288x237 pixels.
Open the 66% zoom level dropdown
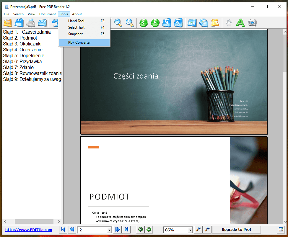click(190, 230)
